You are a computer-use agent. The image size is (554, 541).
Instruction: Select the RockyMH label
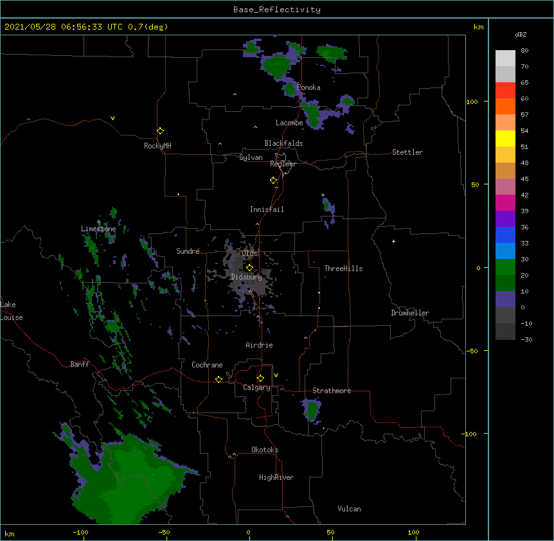(157, 146)
